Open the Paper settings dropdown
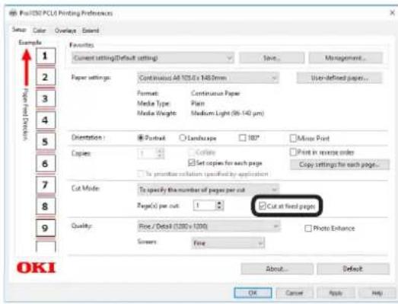Image resolution: width=398 pixels, height=304 pixels. 208,78
